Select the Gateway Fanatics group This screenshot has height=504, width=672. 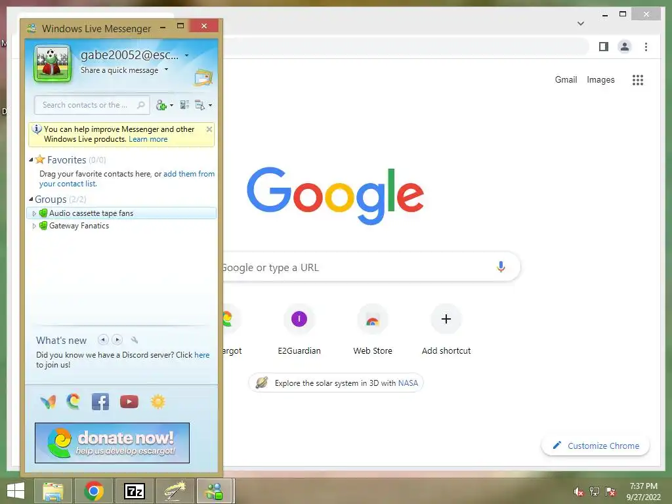[x=79, y=226]
